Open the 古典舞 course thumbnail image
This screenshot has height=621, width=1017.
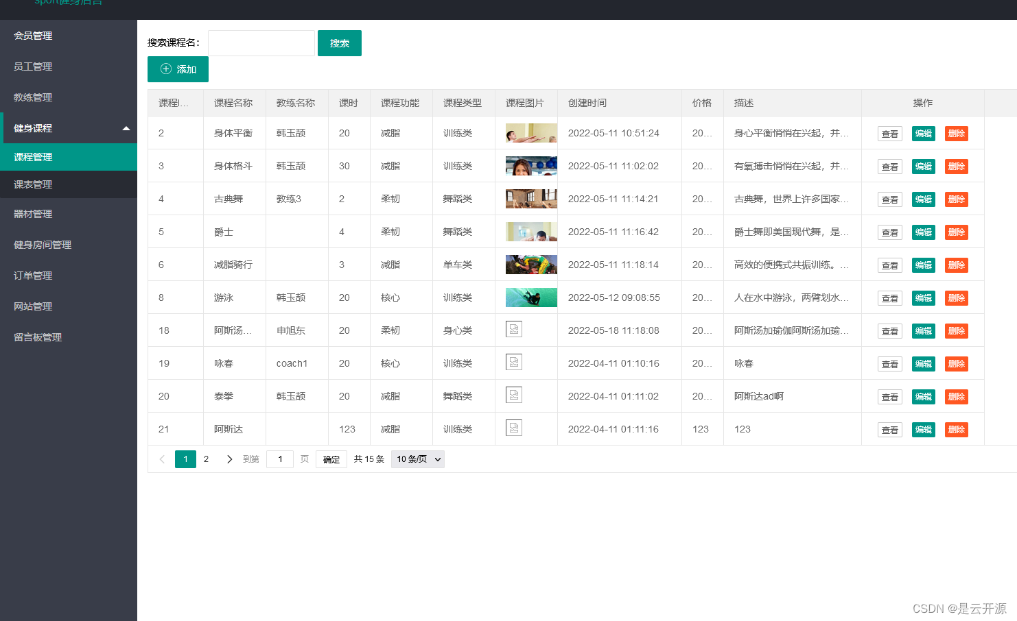coord(531,199)
